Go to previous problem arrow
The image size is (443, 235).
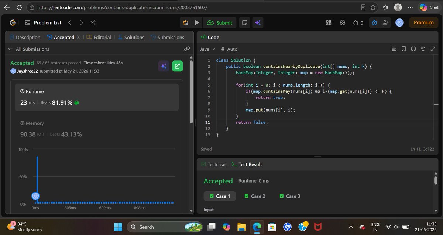pos(69,23)
